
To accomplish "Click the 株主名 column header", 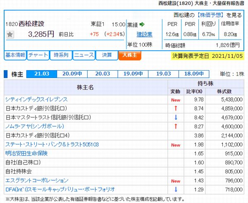I will (x=86, y=87).
